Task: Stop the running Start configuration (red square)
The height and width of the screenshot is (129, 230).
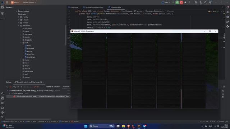Action: [x=181, y=3]
